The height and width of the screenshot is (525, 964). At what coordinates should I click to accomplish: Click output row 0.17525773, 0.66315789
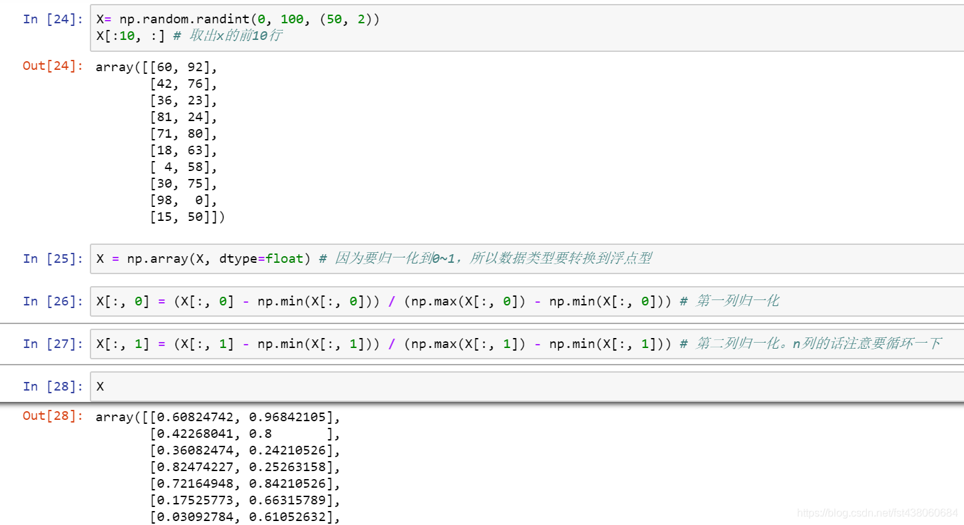(x=245, y=500)
